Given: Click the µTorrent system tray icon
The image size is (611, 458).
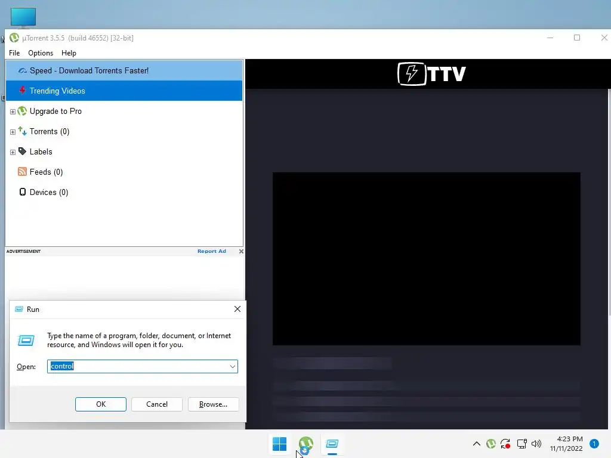Looking at the screenshot, I should click(x=491, y=444).
